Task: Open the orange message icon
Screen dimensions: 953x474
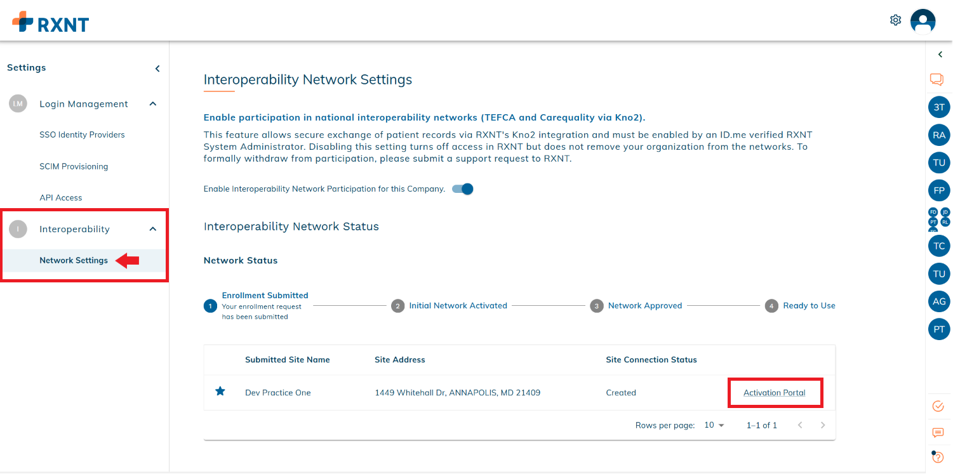Action: (938, 433)
